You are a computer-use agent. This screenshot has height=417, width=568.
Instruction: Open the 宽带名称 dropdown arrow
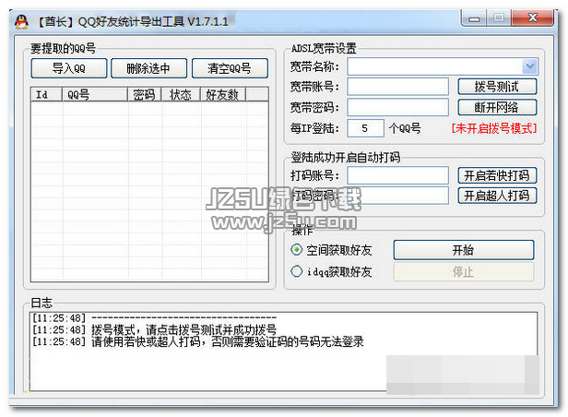click(x=530, y=66)
